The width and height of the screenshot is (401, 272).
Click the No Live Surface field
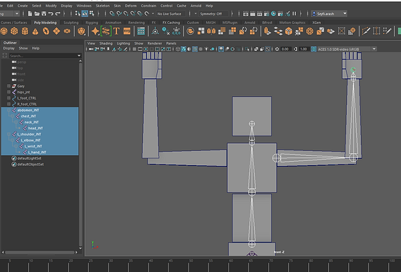point(171,14)
